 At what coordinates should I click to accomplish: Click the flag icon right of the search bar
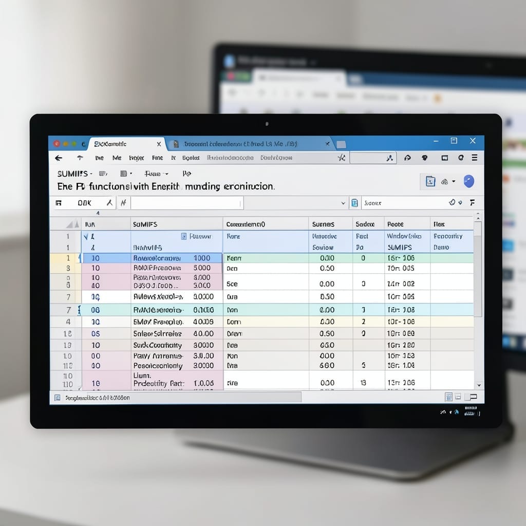[x=473, y=202]
